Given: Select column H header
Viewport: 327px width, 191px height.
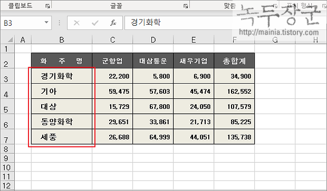Looking at the screenshot, I should pos(311,40).
